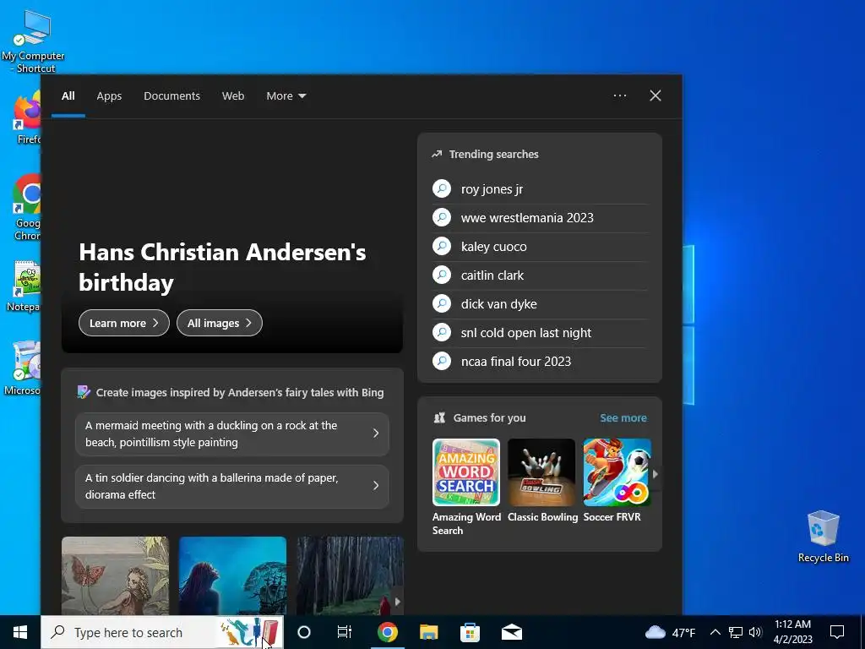865x649 pixels.
Task: Show next games with the arrow
Action: coord(656,473)
